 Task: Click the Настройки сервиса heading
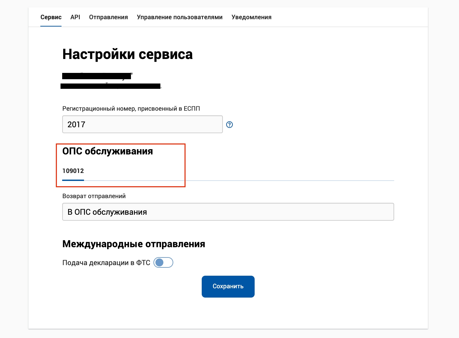click(x=127, y=54)
